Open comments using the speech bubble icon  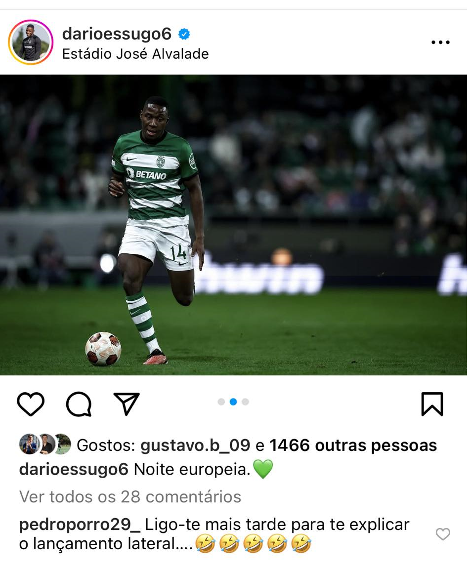point(79,404)
